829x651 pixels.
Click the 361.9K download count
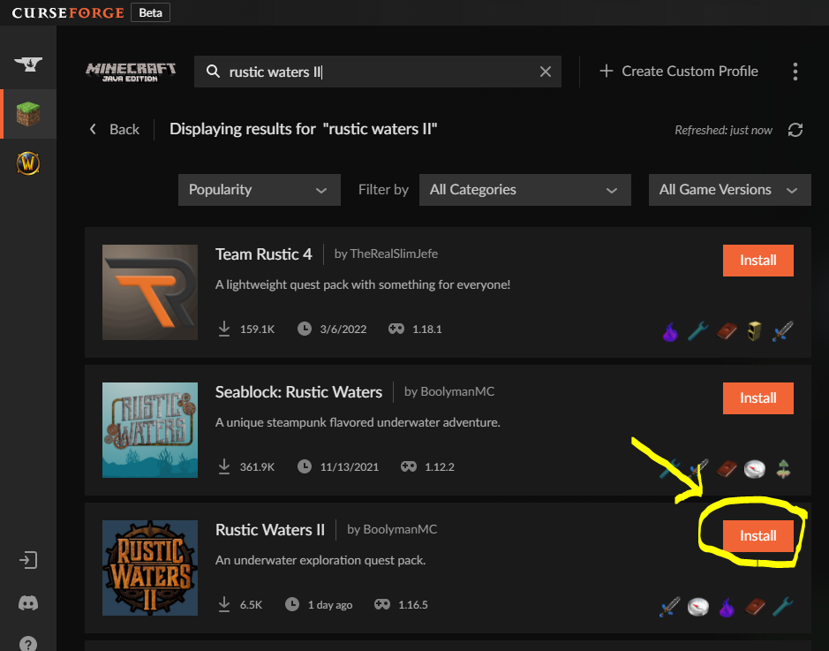[257, 467]
